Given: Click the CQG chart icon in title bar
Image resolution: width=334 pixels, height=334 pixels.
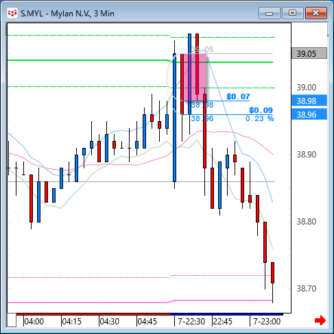Looking at the screenshot, I should [12, 13].
